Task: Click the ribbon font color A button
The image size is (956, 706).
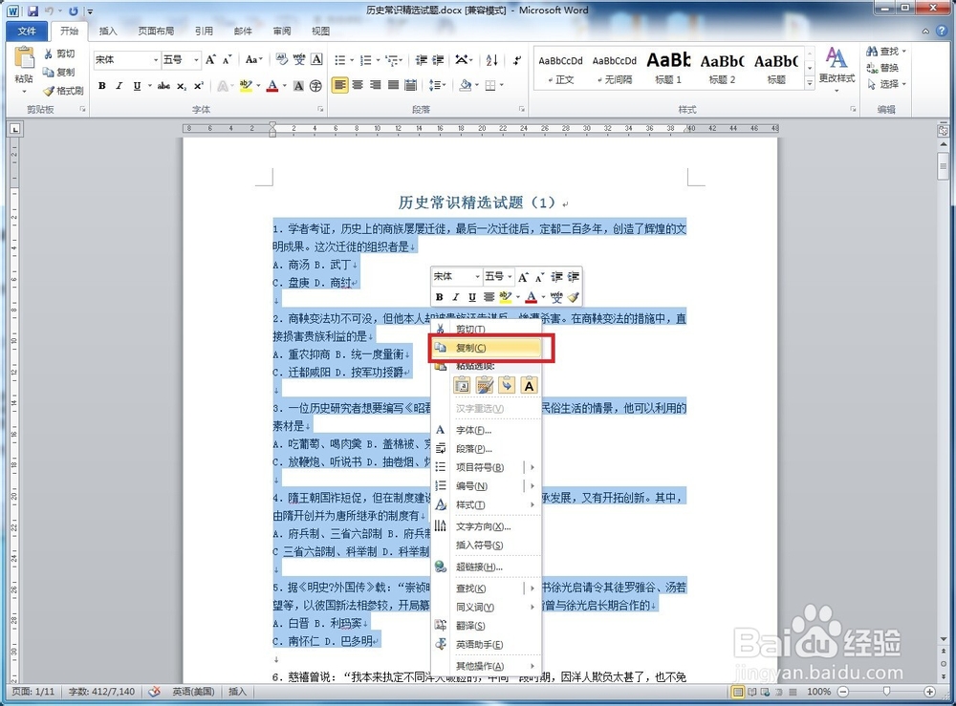Action: point(272,86)
